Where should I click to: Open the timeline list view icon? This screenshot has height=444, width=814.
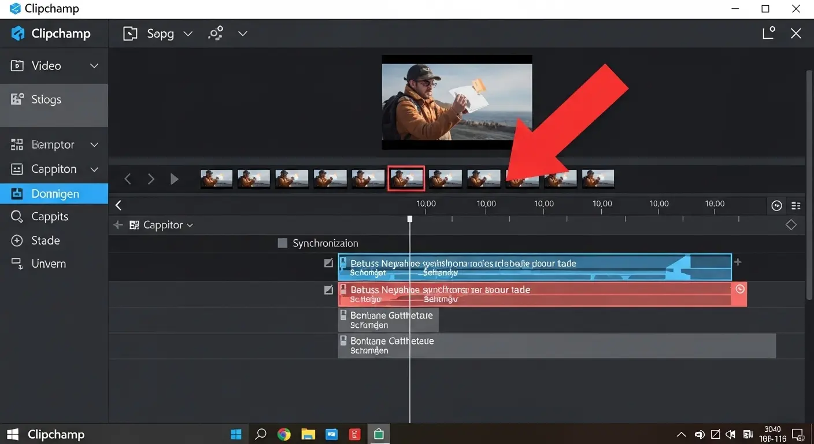796,206
